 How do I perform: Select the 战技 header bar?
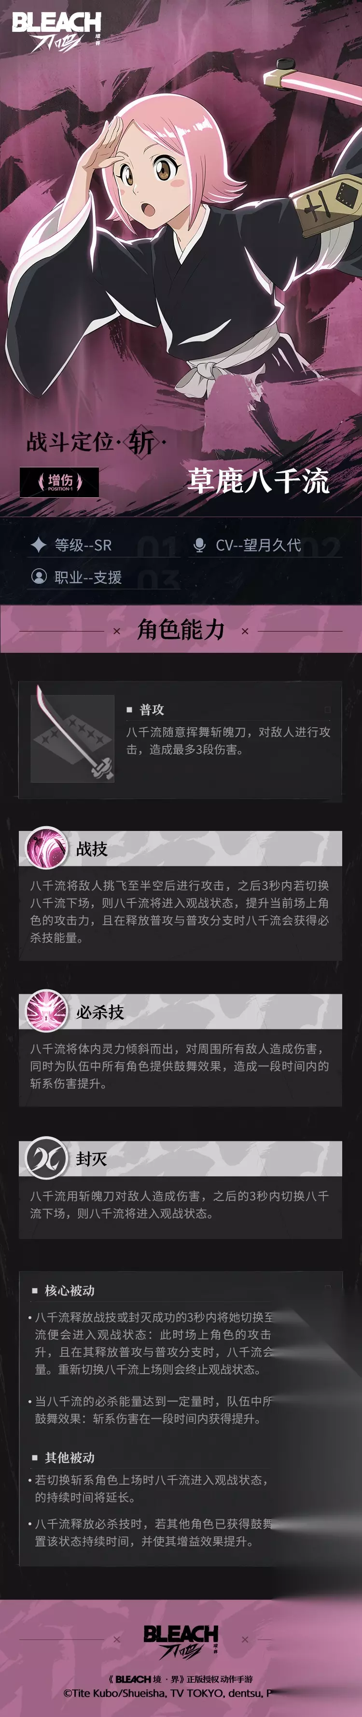point(181,848)
